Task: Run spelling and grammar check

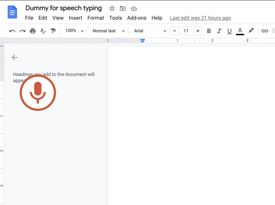Action: pyautogui.click(x=43, y=31)
